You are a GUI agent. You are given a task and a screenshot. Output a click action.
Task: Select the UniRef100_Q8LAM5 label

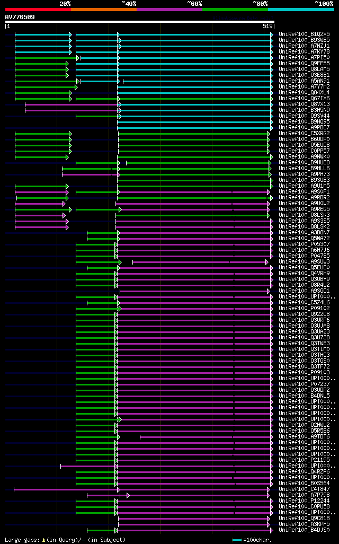pos(305,69)
